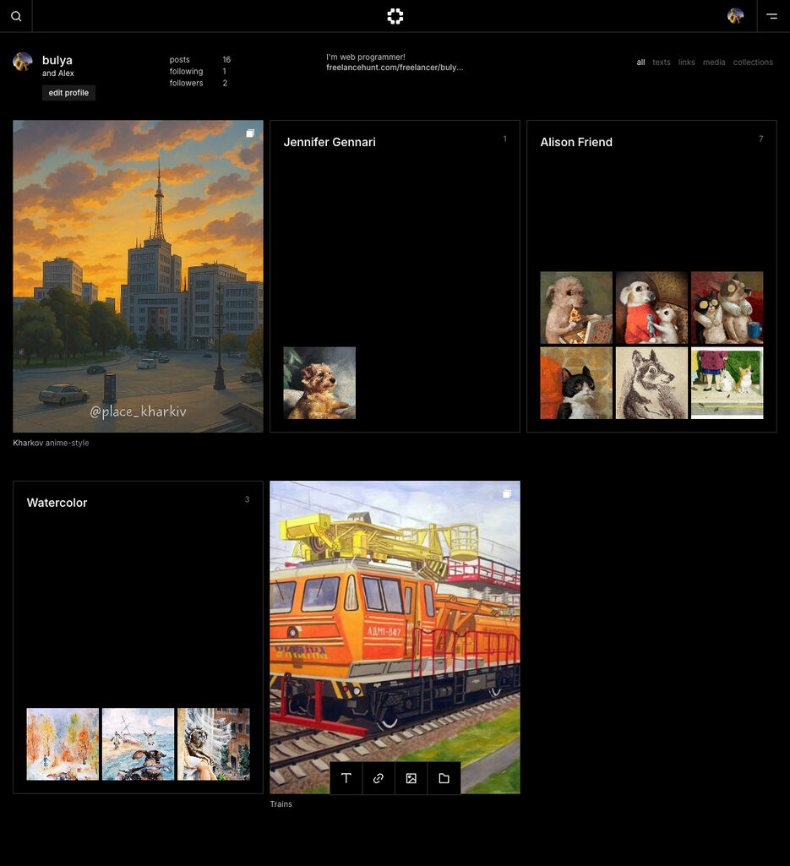Select the 'all' filter tab
Screen dimensions: 790x866
click(x=640, y=63)
